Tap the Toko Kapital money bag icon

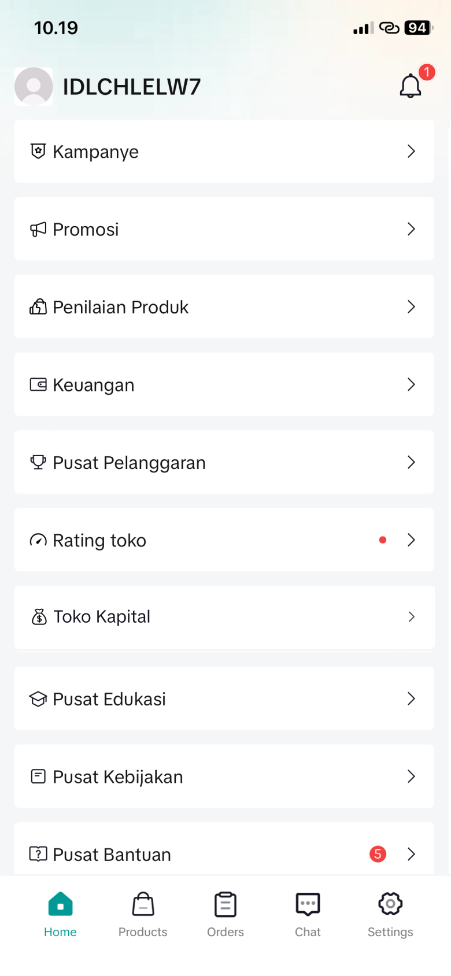point(39,617)
